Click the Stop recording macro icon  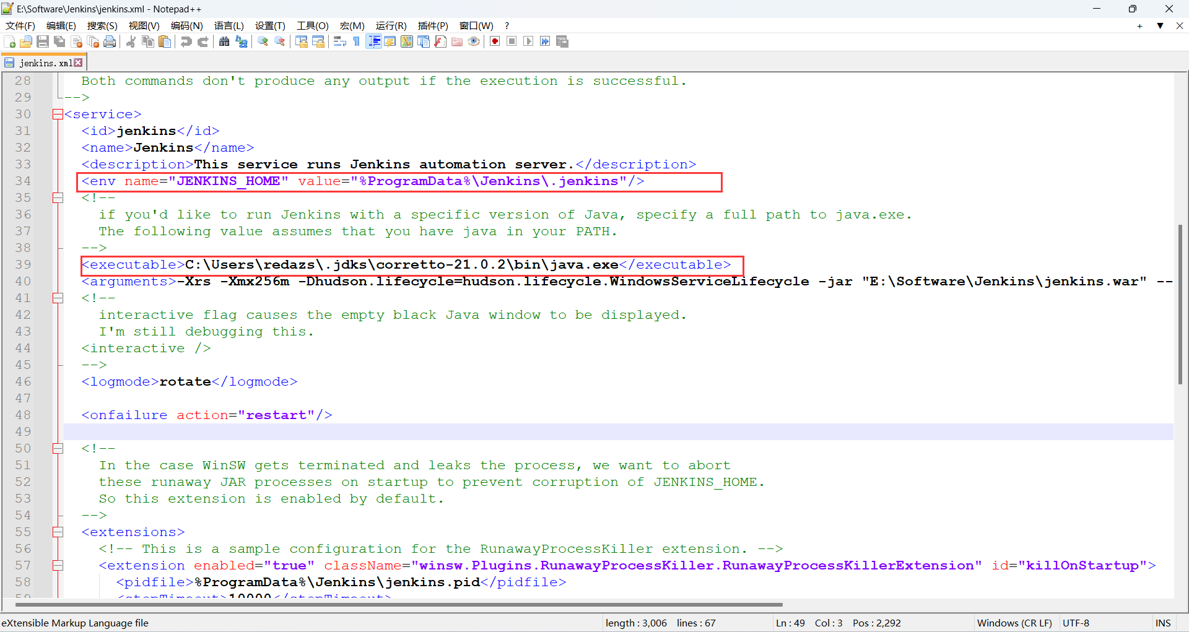click(x=512, y=41)
